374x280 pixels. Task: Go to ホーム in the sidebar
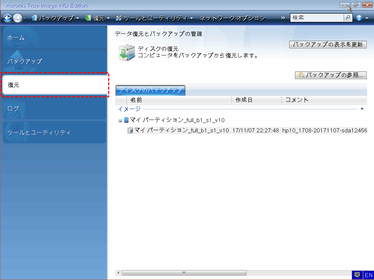pyautogui.click(x=53, y=38)
